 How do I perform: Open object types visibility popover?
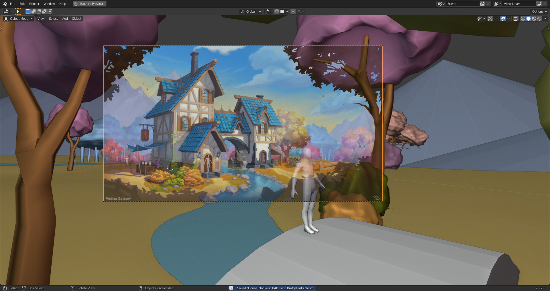click(481, 19)
